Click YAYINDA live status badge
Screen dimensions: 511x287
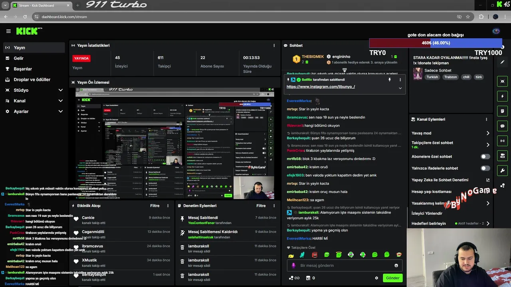pos(81,58)
